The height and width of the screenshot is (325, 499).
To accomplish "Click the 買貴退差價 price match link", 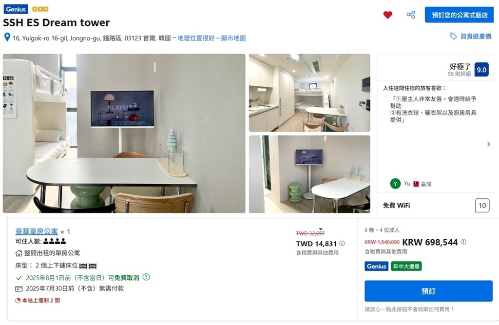I will click(476, 36).
